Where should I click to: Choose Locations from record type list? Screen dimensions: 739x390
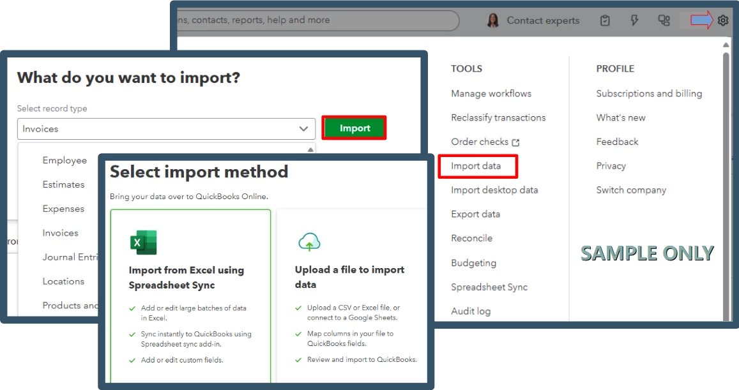click(64, 281)
